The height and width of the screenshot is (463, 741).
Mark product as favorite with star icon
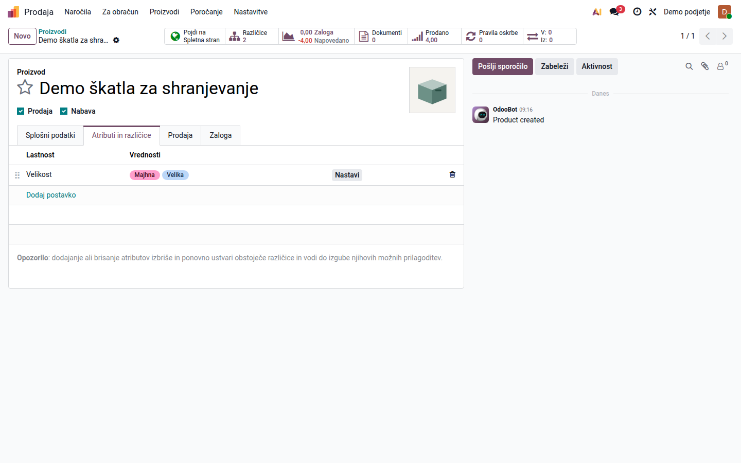click(x=25, y=87)
